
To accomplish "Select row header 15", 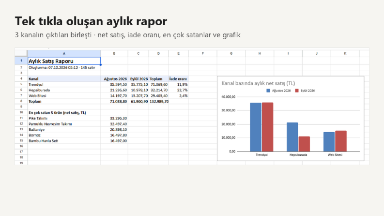I will point(21,140).
